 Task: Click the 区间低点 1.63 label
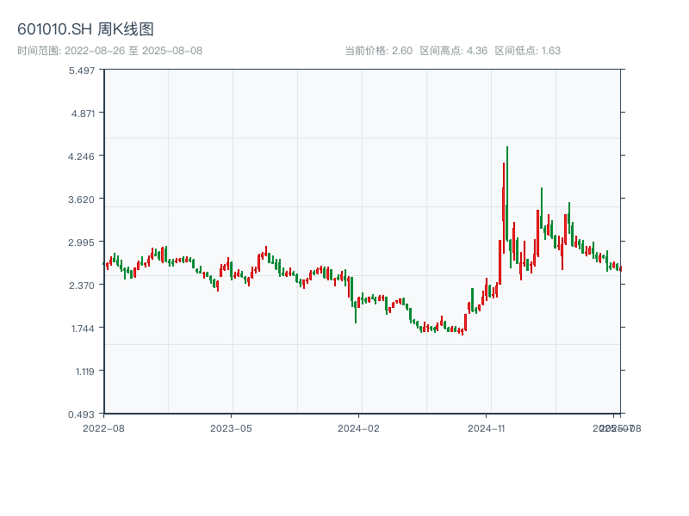pos(527,51)
